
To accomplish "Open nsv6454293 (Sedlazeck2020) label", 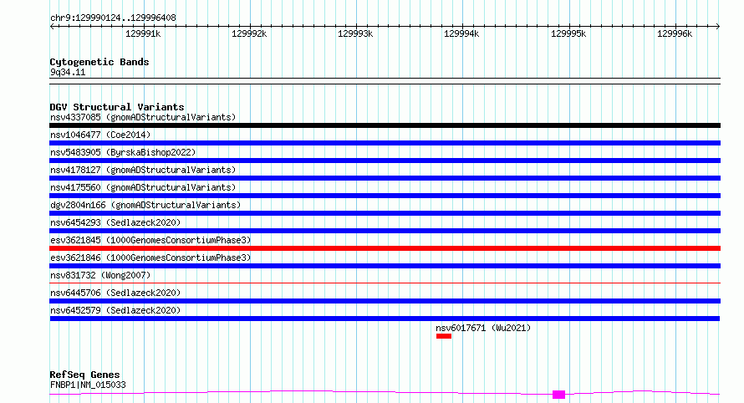I will pos(115,222).
